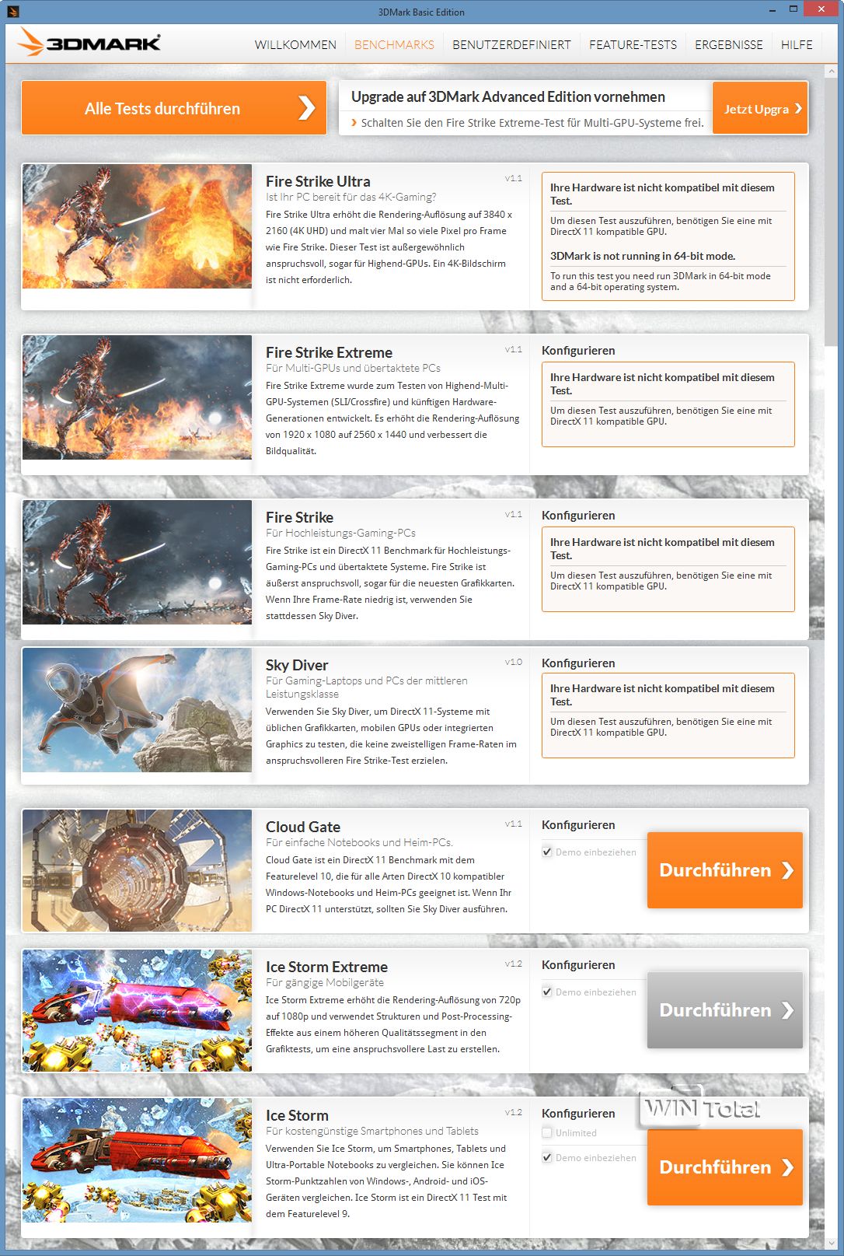Click the Ice Storm thumbnail image

tap(137, 1160)
